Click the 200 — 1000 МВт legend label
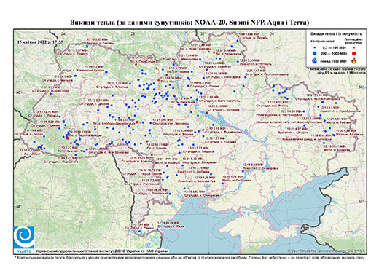Screen dimensions: 379x268 [x=333, y=53]
